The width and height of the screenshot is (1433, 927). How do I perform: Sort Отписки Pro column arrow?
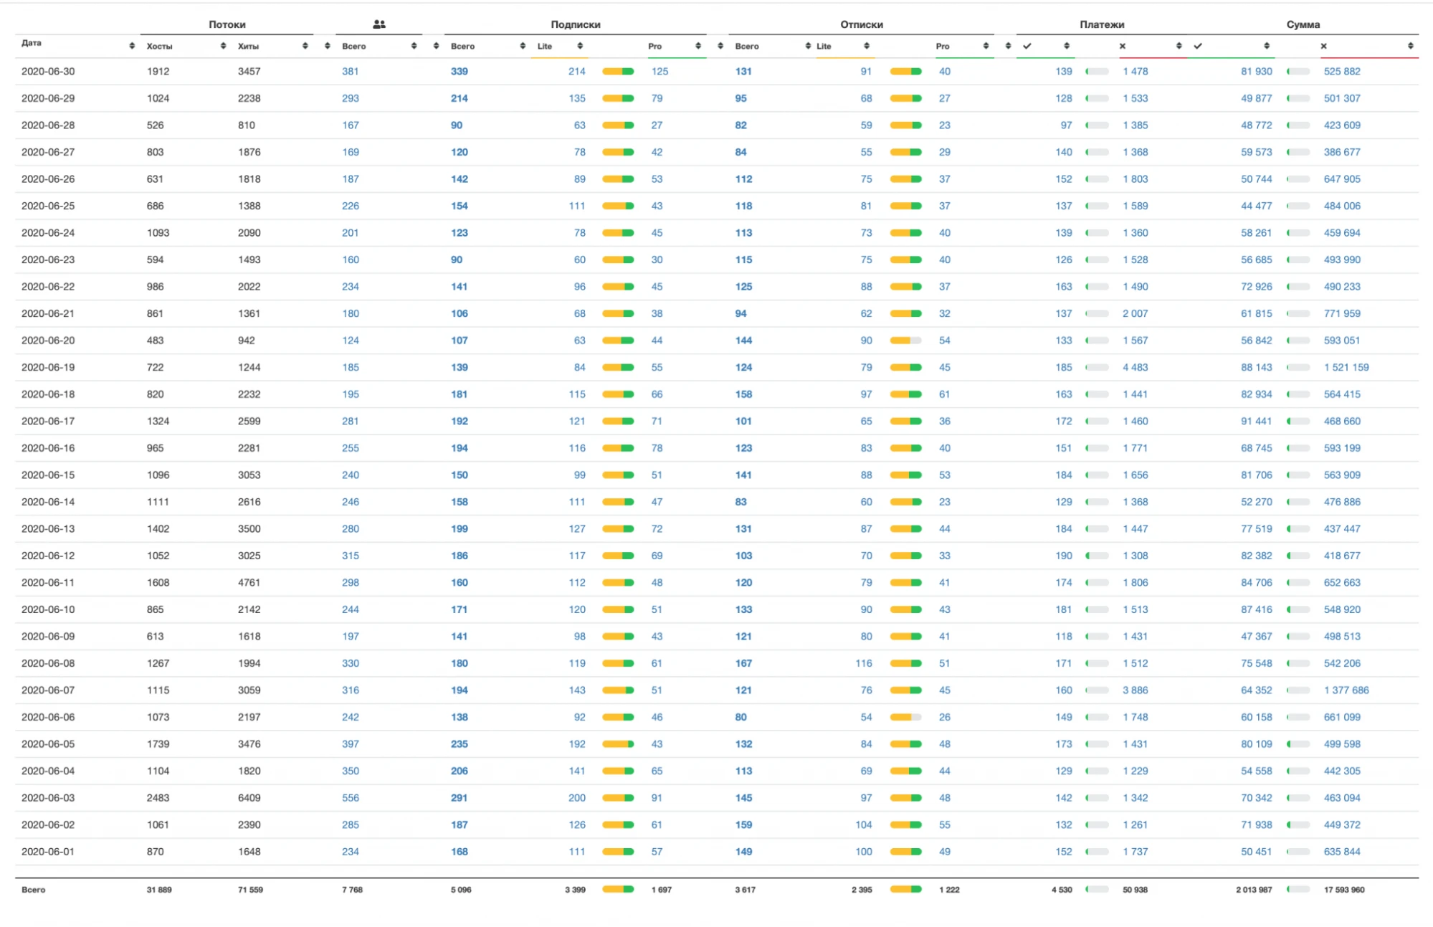986,46
